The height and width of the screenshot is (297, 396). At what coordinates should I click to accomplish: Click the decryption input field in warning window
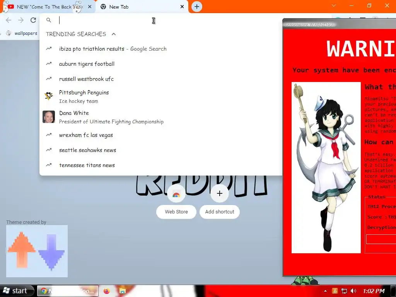pos(381,239)
